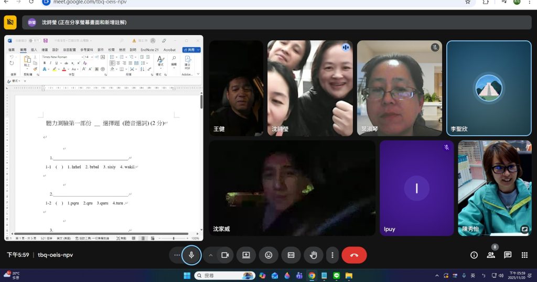
Task: Raise hand in the meeting
Action: coord(314,255)
